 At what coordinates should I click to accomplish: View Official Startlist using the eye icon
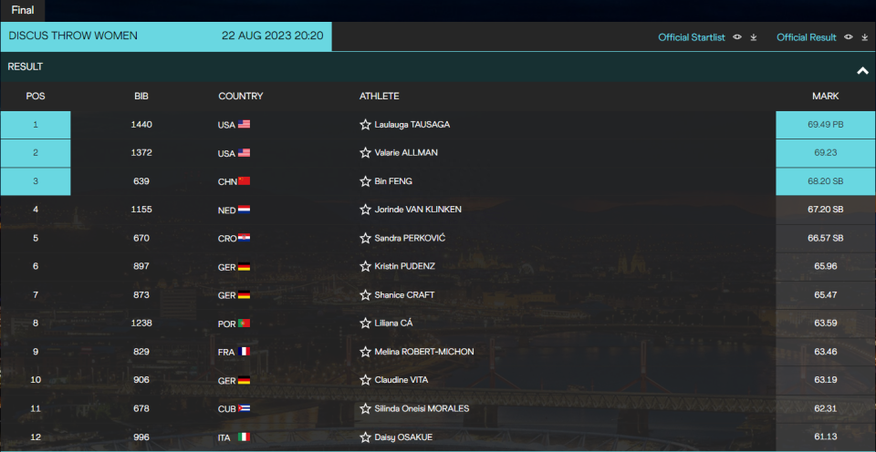point(736,37)
